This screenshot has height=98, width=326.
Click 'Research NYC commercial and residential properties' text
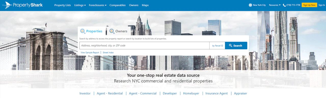pyautogui.click(x=163, y=81)
